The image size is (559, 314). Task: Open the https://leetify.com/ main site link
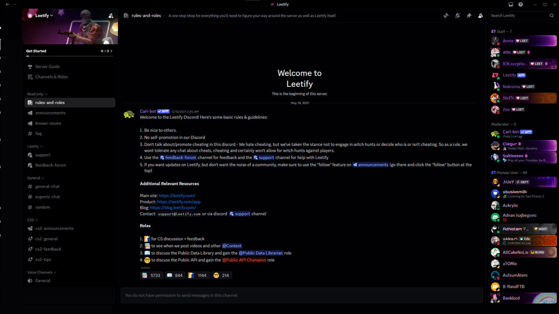pyautogui.click(x=177, y=196)
